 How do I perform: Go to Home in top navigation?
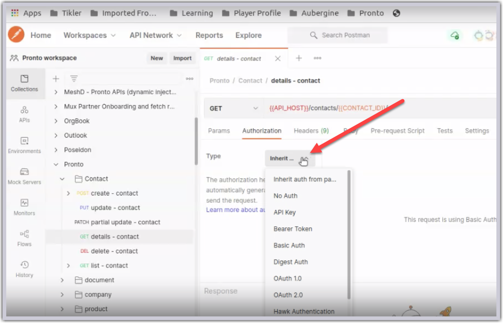tap(41, 35)
